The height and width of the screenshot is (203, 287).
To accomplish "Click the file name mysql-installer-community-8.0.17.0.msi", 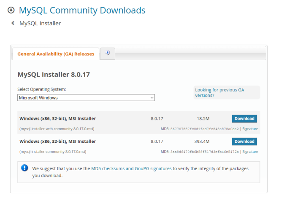I will point(53,152).
